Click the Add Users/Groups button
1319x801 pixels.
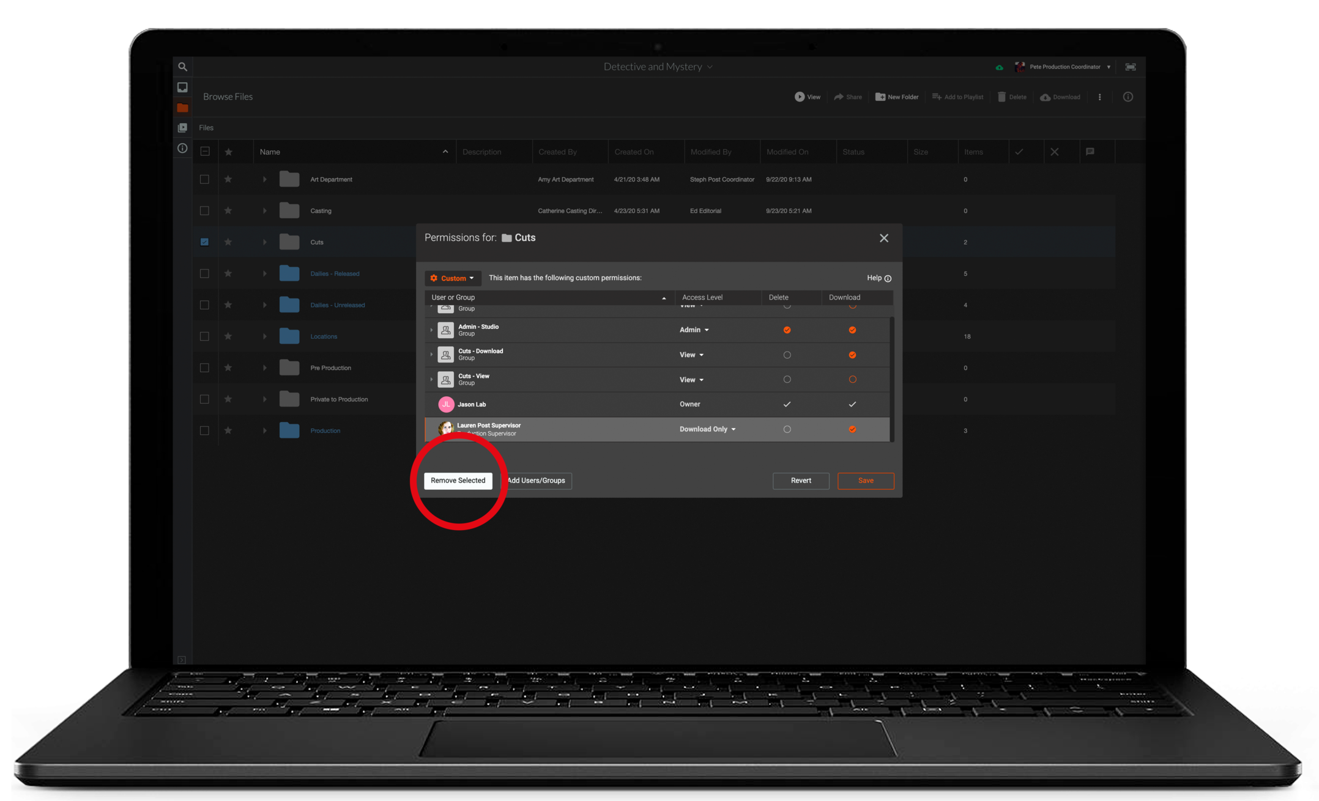click(537, 481)
